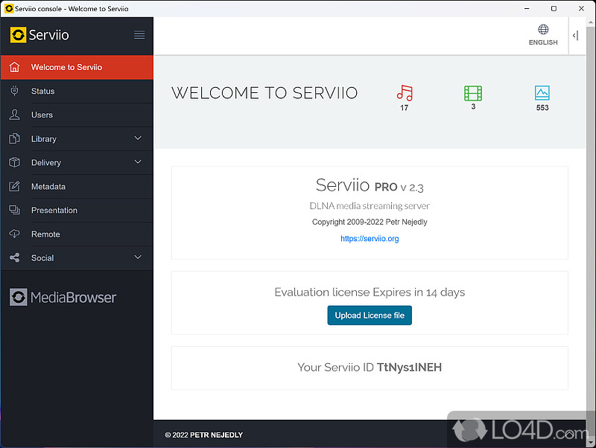This screenshot has height=448, width=596.
Task: Open the Users menu item
Action: pos(77,115)
